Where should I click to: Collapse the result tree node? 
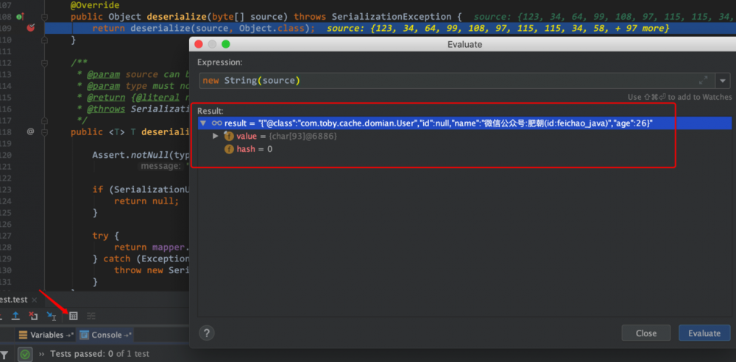(203, 123)
